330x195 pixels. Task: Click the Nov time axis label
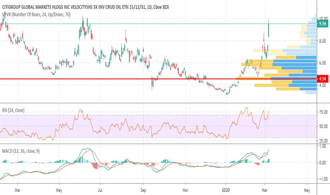click(186, 190)
